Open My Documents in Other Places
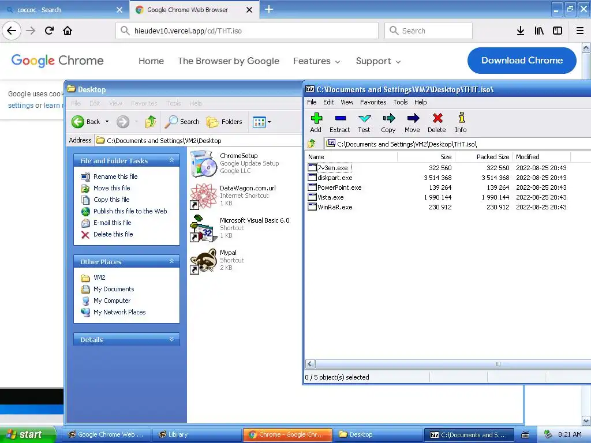The height and width of the screenshot is (443, 591). coord(114,289)
